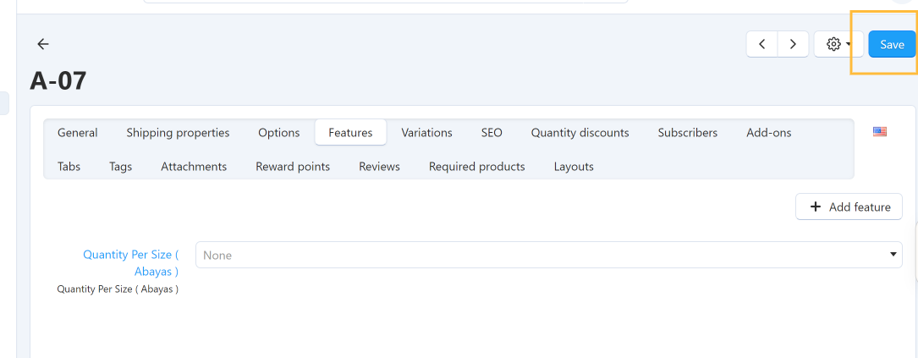Switch to the Tabs tab
918x358 pixels.
pyautogui.click(x=69, y=167)
